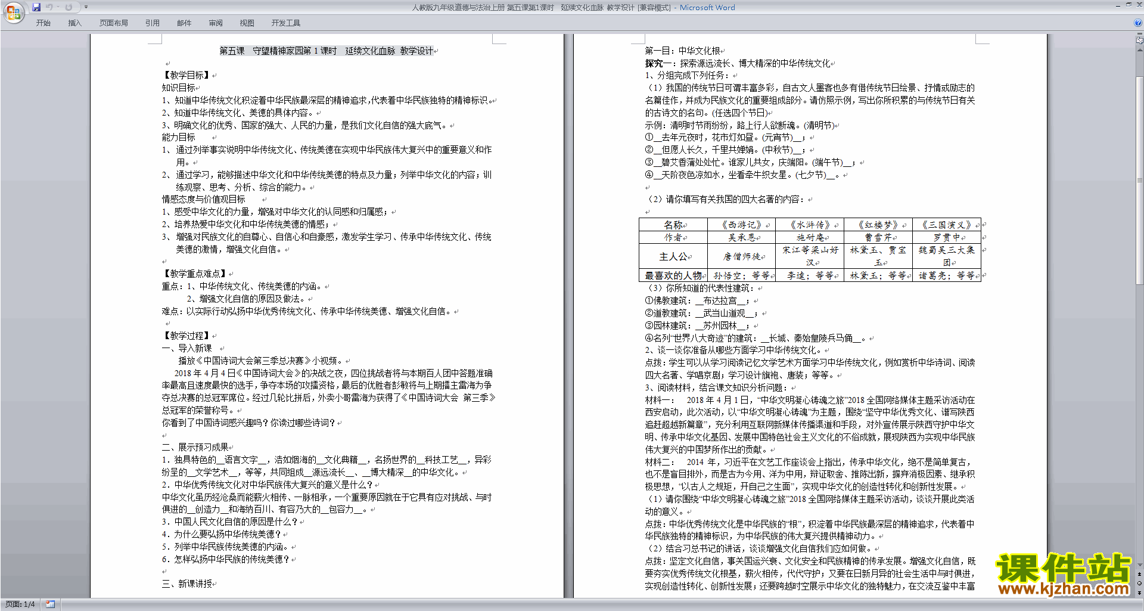Click table header cell 名称
The height and width of the screenshot is (611, 1144).
pos(673,225)
